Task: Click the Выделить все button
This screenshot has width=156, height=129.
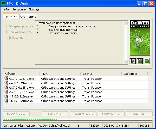Action: tap(16, 114)
